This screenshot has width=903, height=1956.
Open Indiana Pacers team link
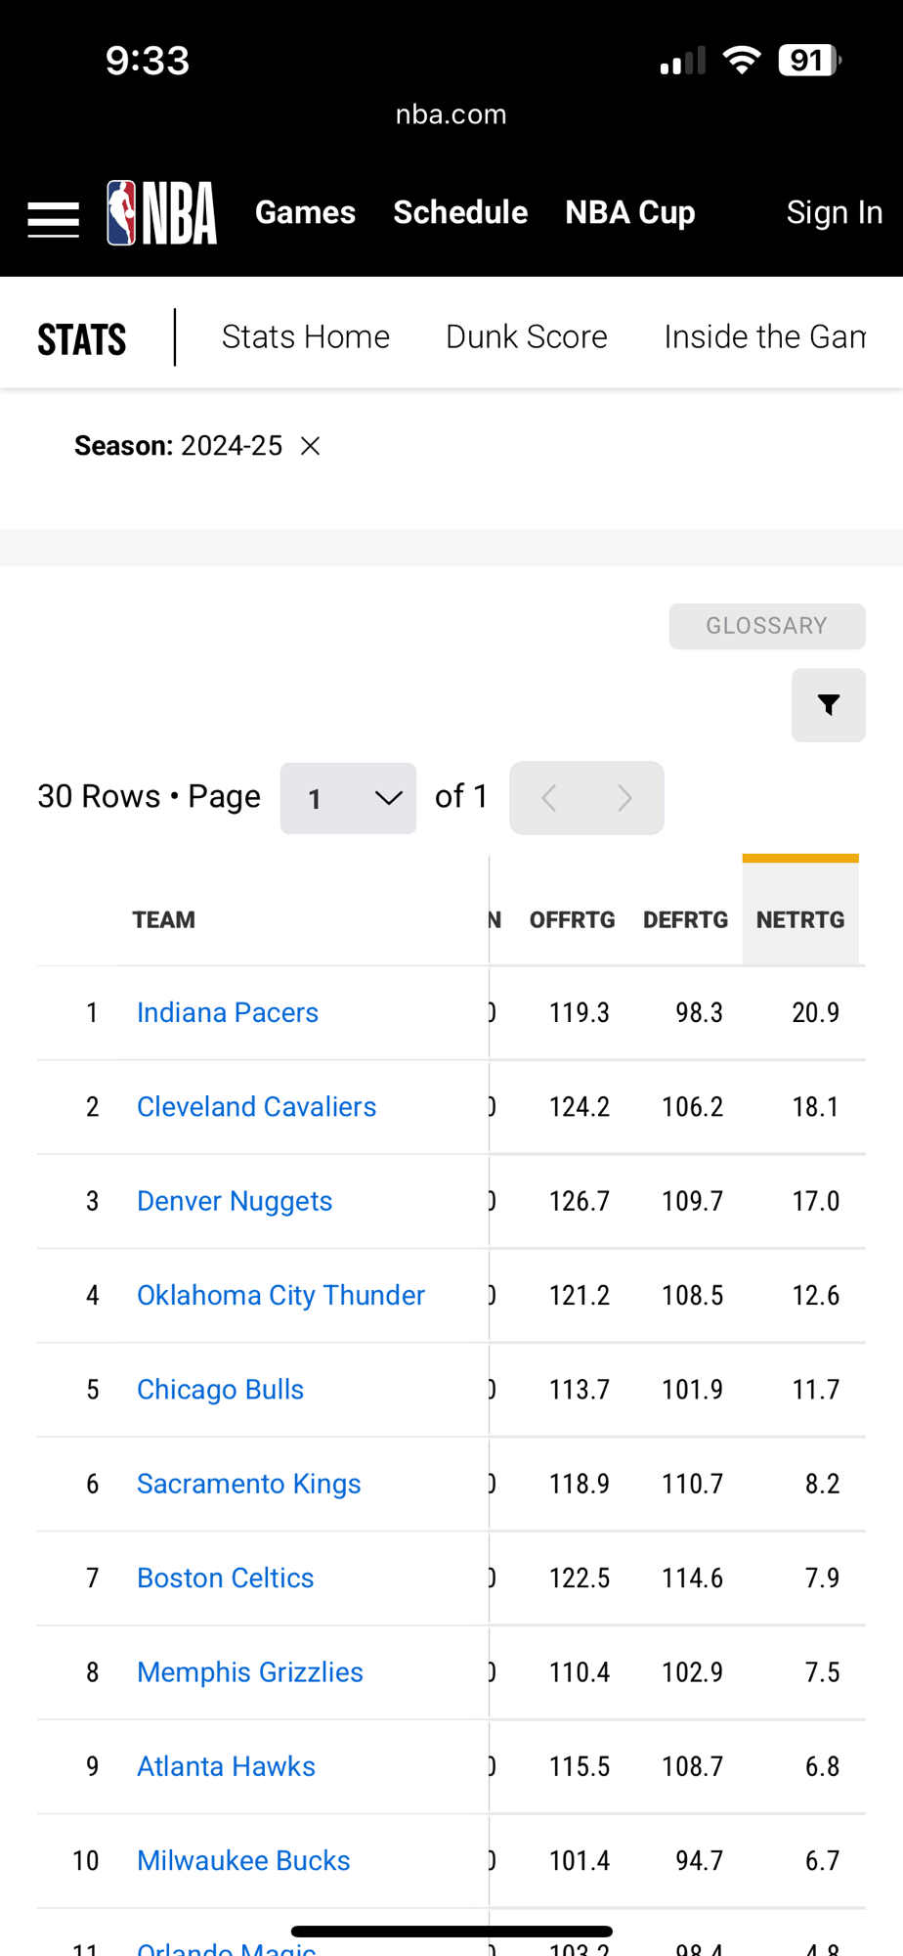(x=228, y=1012)
